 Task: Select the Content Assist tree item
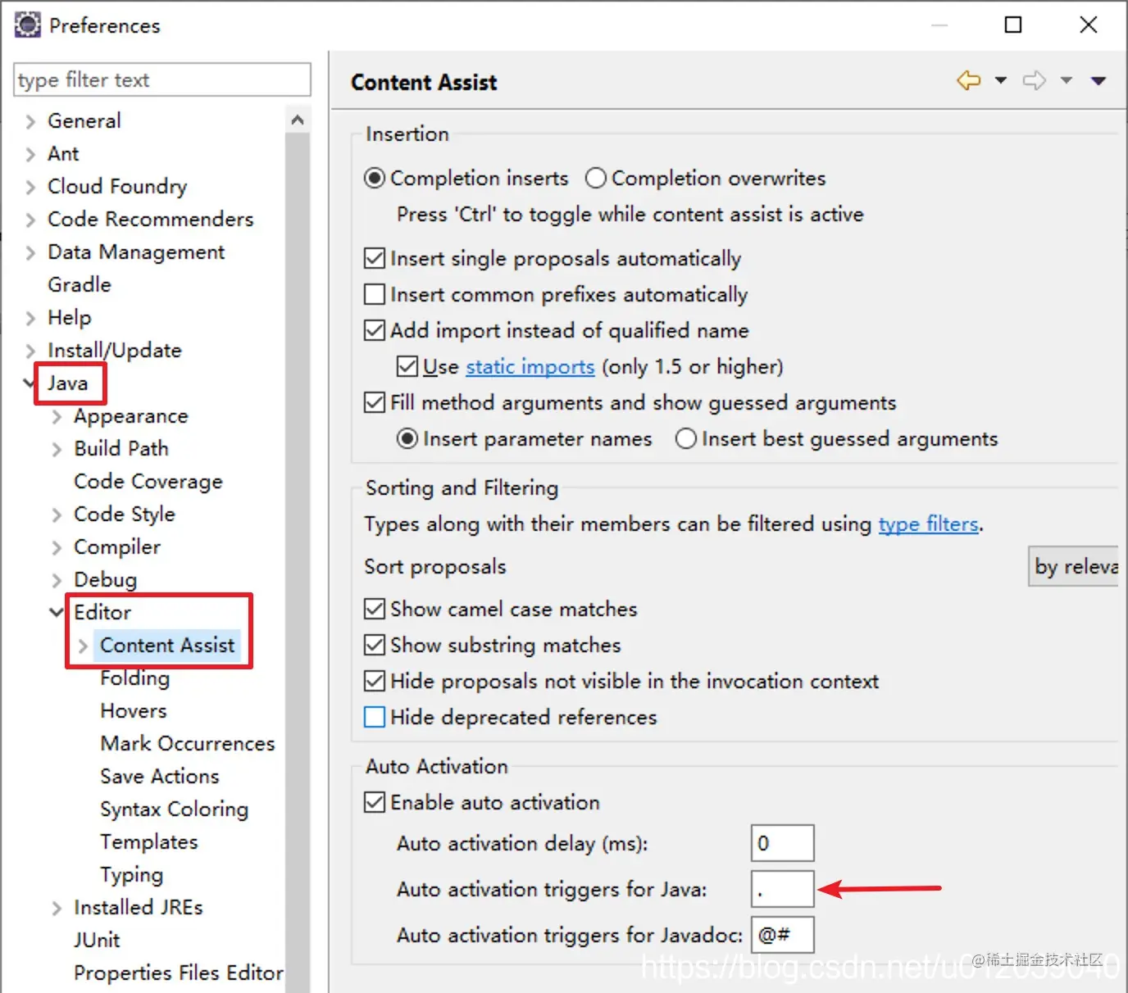click(x=167, y=645)
